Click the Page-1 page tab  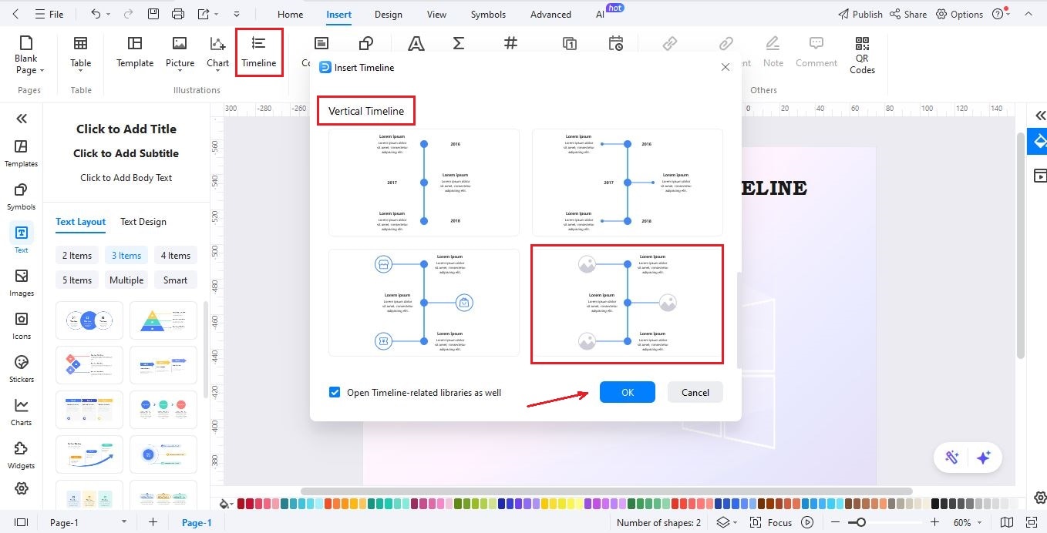pyautogui.click(x=197, y=522)
